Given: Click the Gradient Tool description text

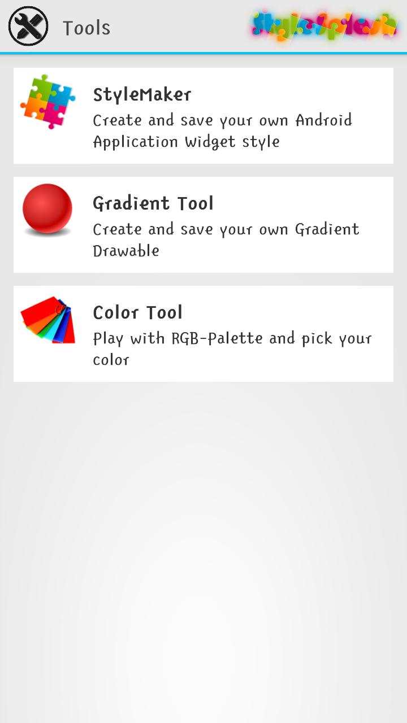Looking at the screenshot, I should point(226,239).
